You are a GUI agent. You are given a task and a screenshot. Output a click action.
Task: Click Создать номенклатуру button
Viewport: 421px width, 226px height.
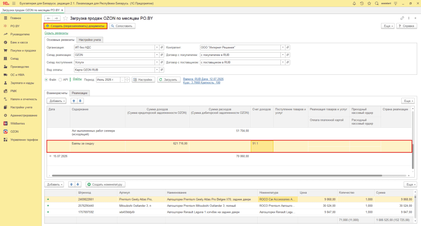coord(105,184)
